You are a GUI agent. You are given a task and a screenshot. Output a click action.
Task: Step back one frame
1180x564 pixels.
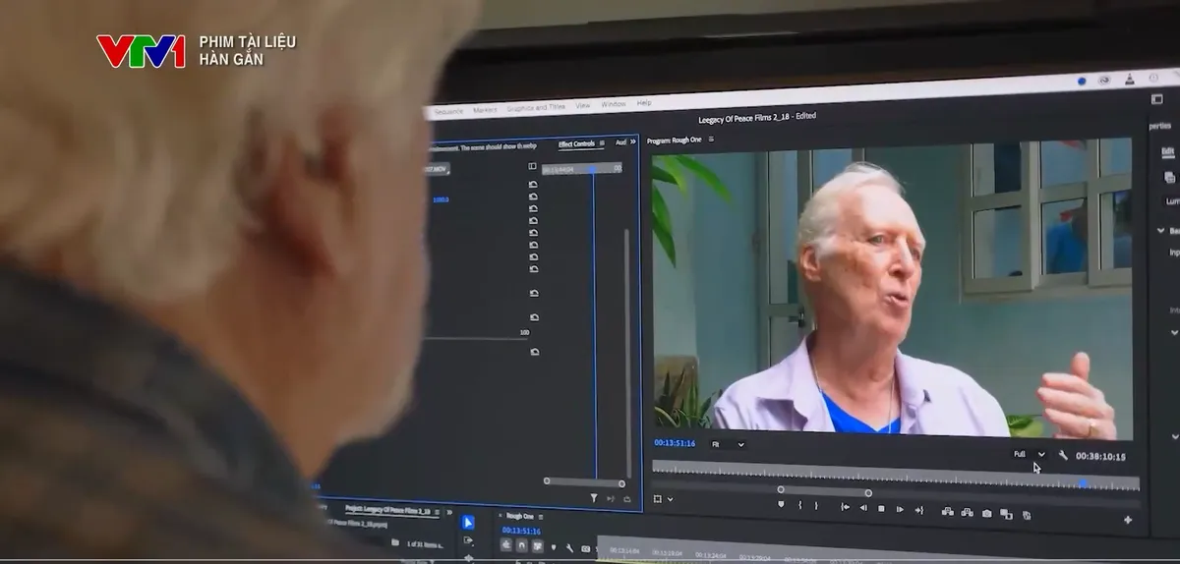pyautogui.click(x=863, y=508)
